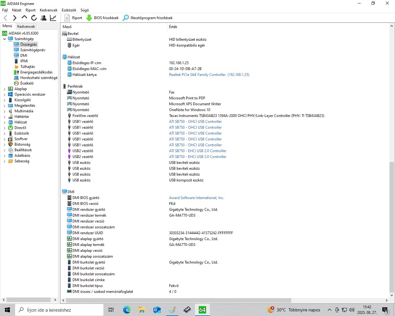
Task: Click the Forward navigation arrow
Action: pyautogui.click(x=15, y=18)
